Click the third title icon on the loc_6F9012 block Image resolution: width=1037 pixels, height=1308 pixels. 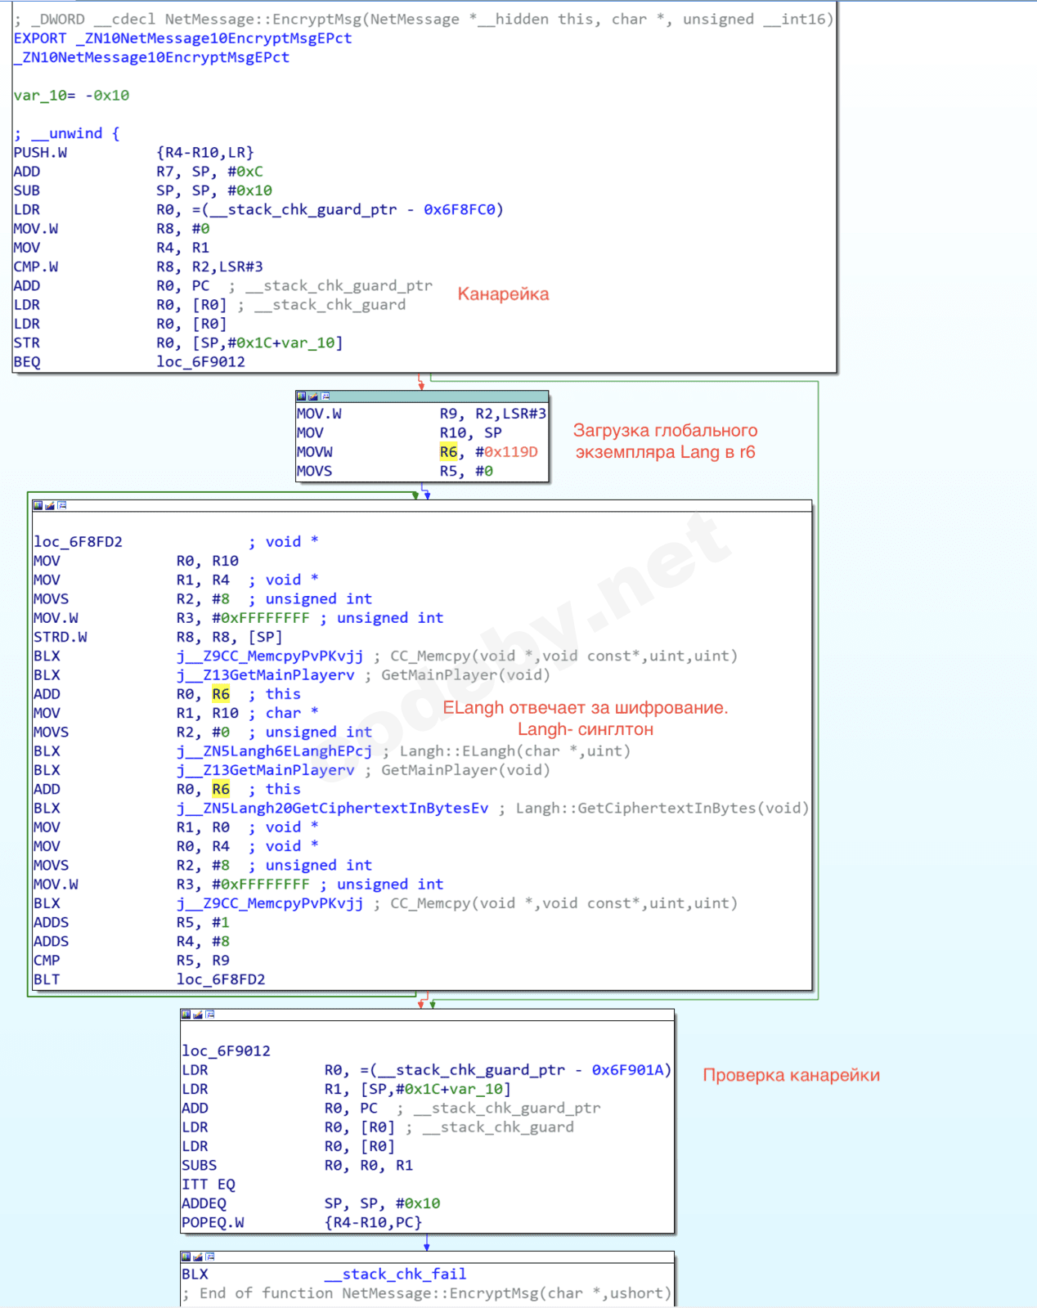pos(210,1015)
